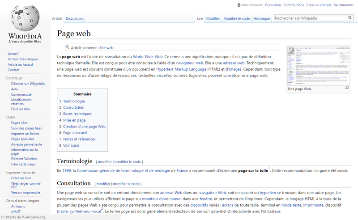
Task: Select the Historique tab
Action: point(261,18)
